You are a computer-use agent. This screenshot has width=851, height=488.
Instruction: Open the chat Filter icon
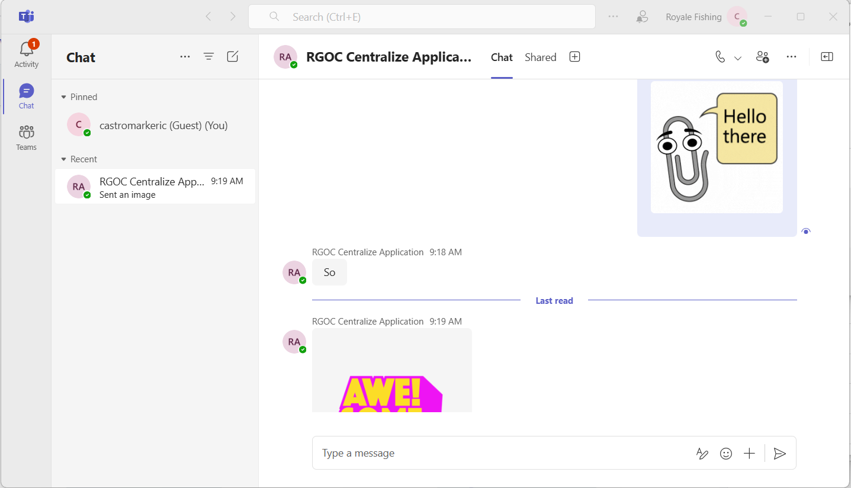tap(208, 56)
